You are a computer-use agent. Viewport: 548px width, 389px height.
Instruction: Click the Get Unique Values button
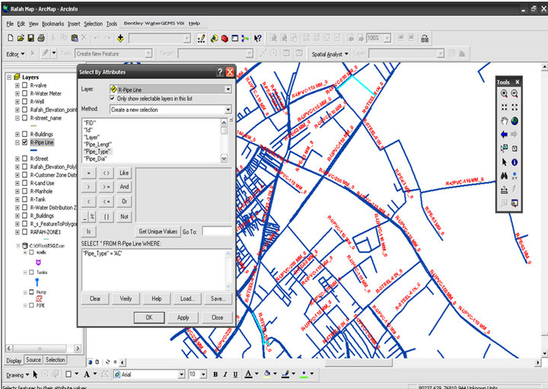[158, 231]
